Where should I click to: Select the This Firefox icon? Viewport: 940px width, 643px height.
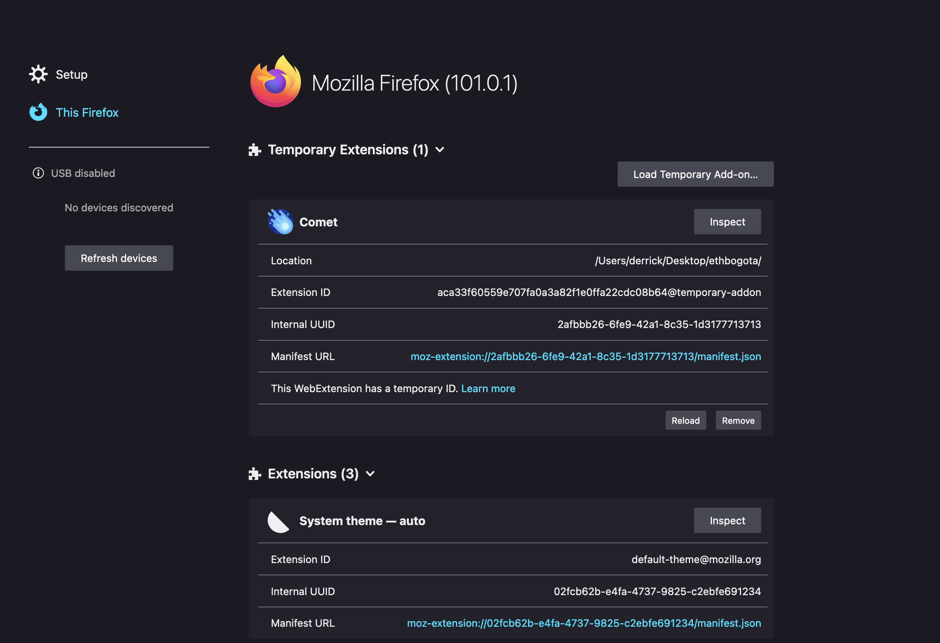coord(38,112)
